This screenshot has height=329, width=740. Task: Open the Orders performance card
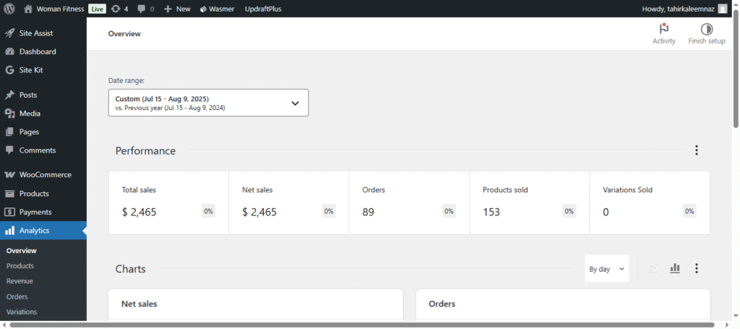tap(408, 202)
